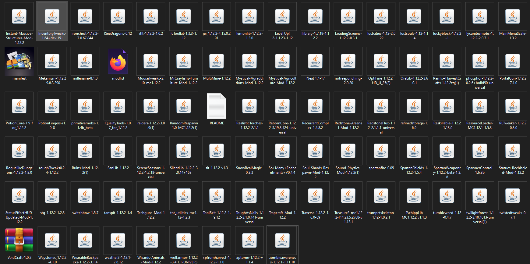
Task: Select the OptiFine_1.12.2_HD_U_F5(2) jar icon
Action: pyautogui.click(x=381, y=61)
